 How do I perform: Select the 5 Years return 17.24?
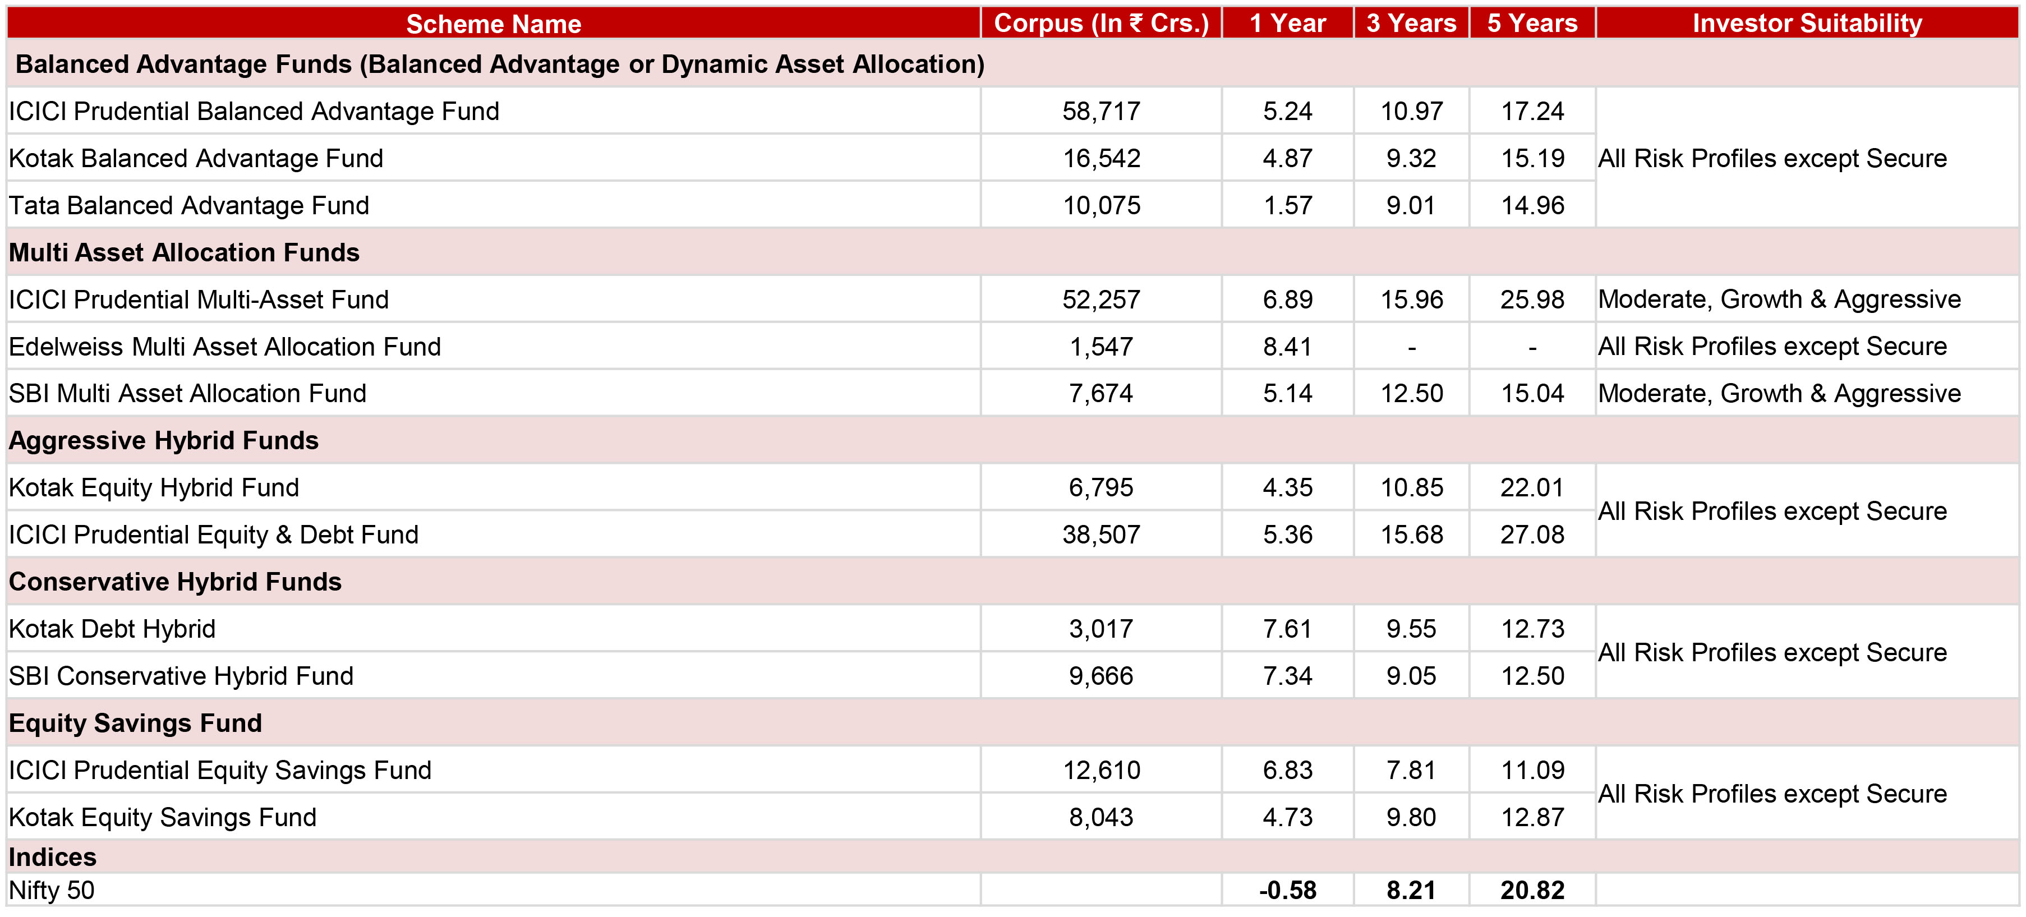1532,111
